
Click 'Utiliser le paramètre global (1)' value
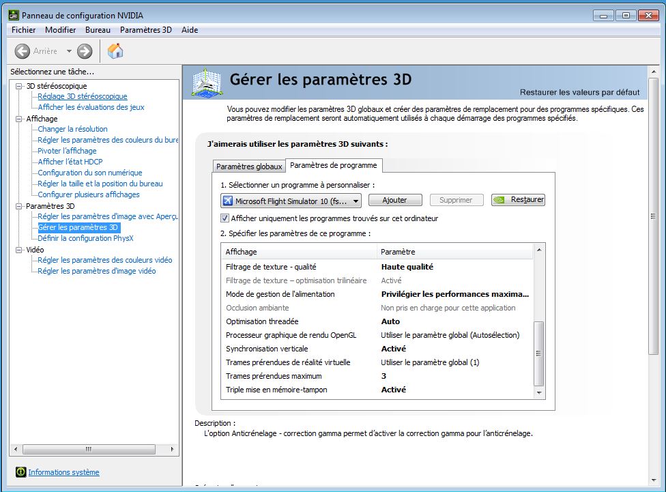click(x=430, y=362)
